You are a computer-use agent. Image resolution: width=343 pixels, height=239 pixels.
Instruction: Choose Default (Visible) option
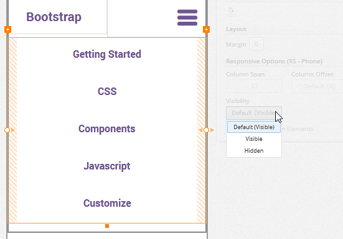tap(254, 127)
